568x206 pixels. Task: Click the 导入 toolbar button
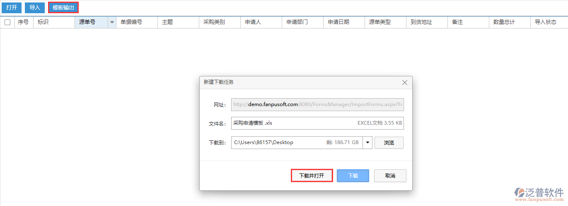pos(35,7)
